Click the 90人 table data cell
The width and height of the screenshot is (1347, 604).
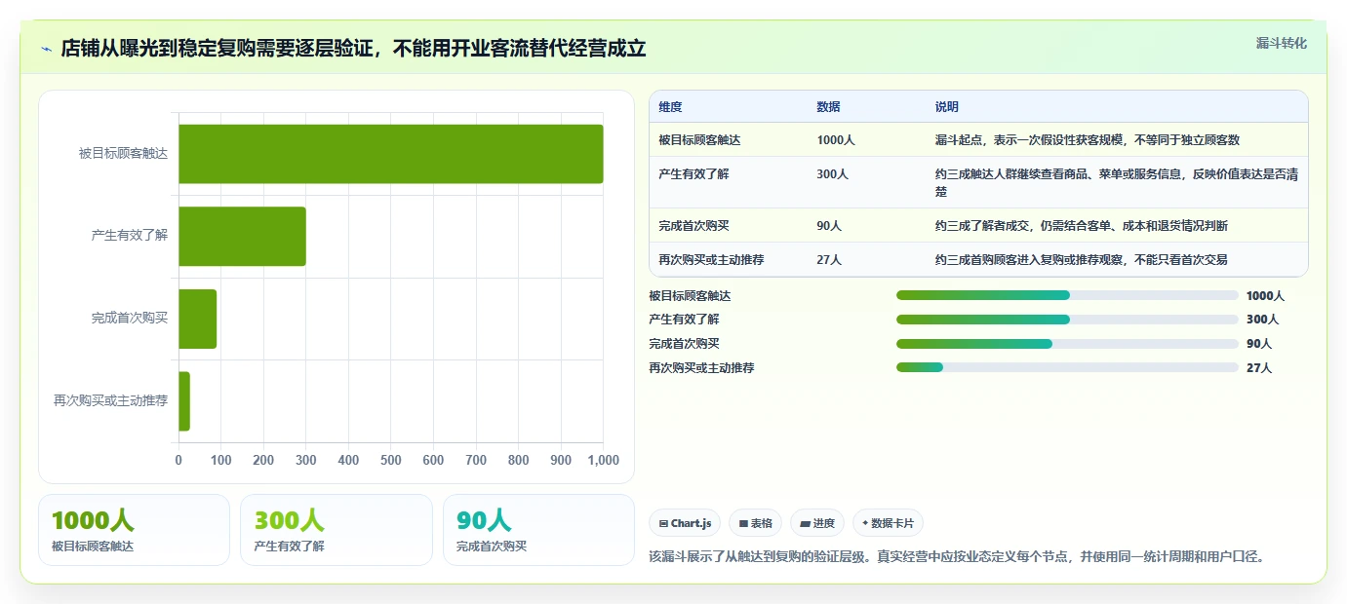[x=829, y=226]
